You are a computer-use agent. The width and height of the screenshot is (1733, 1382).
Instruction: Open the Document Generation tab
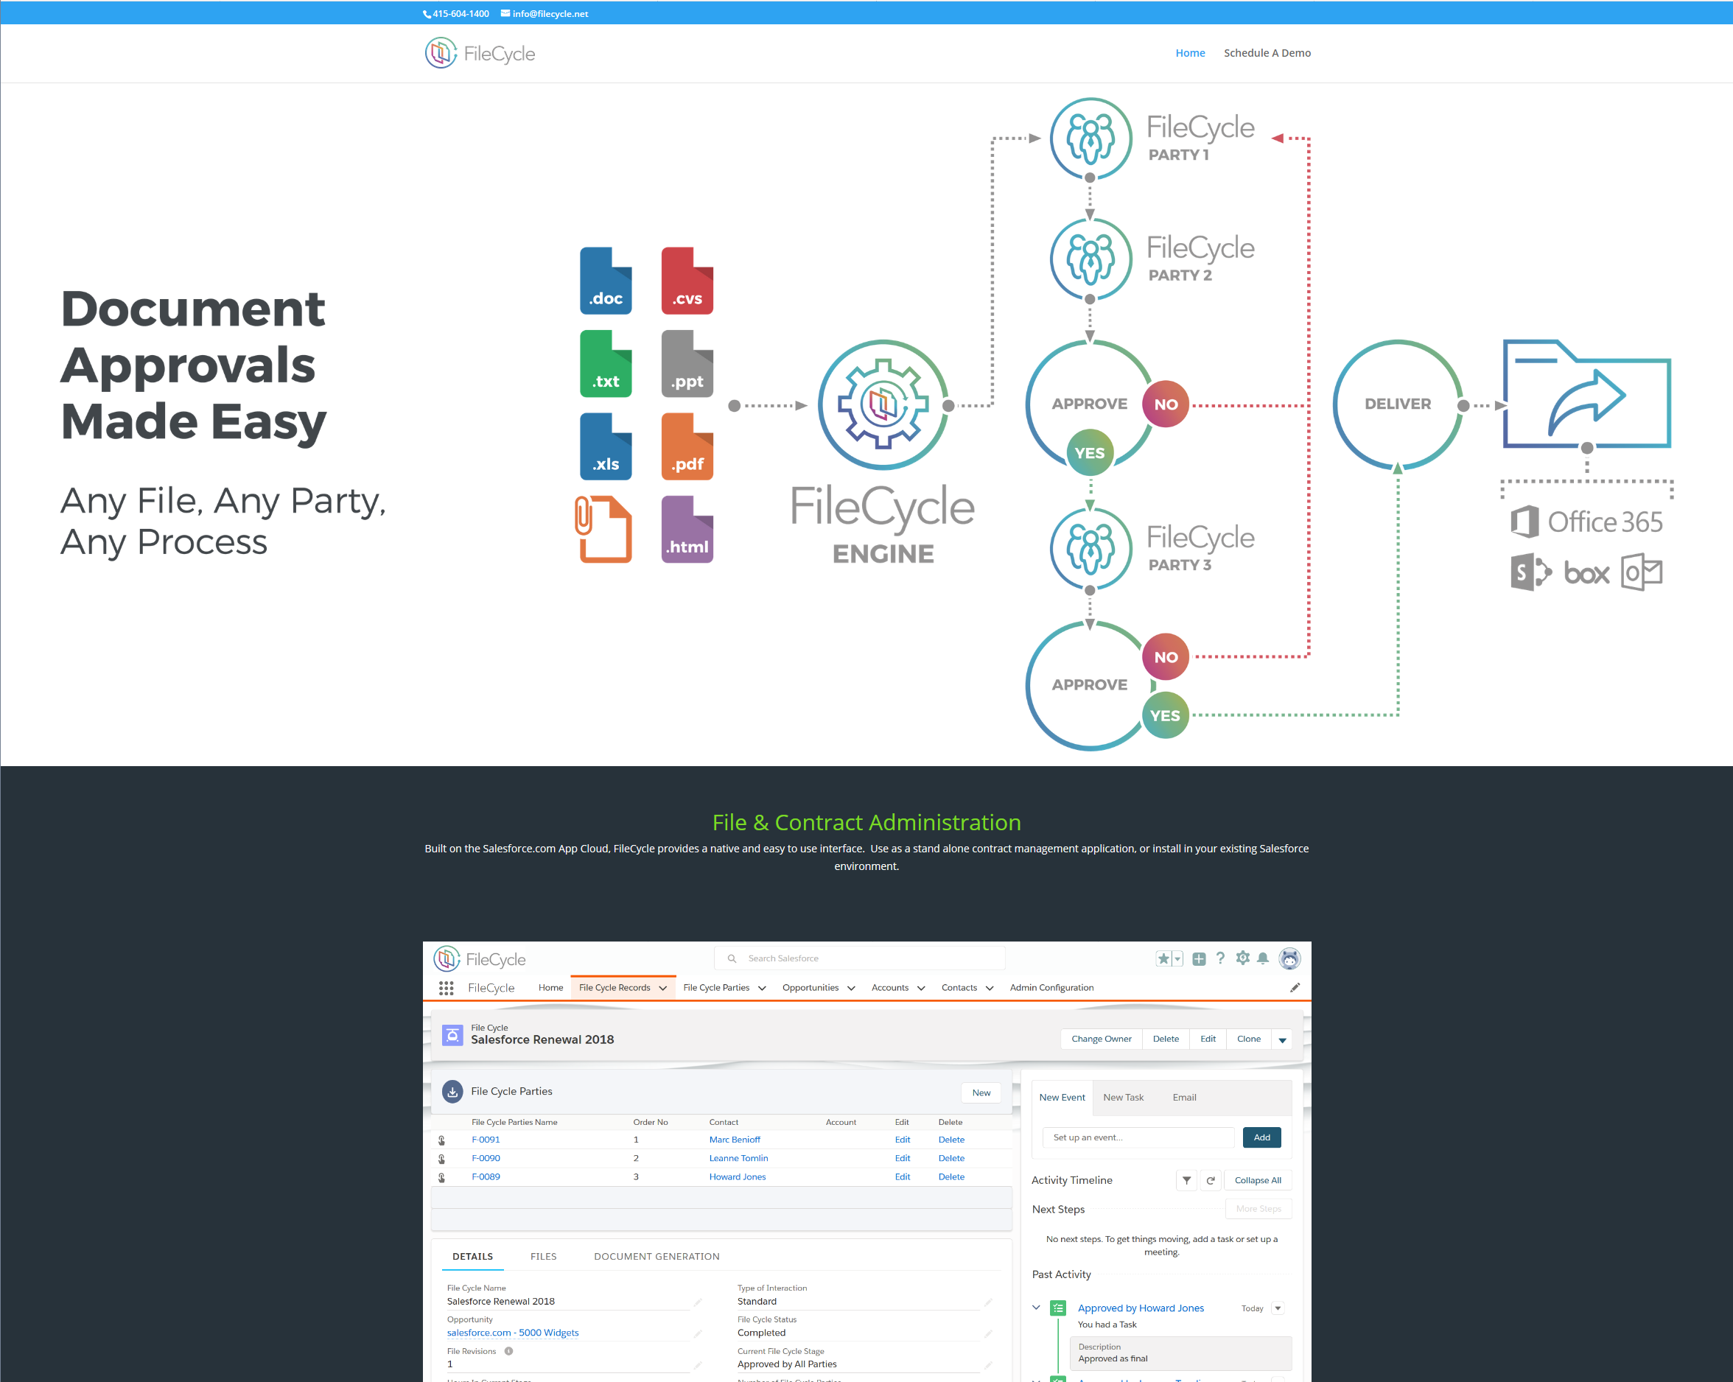tap(656, 1256)
